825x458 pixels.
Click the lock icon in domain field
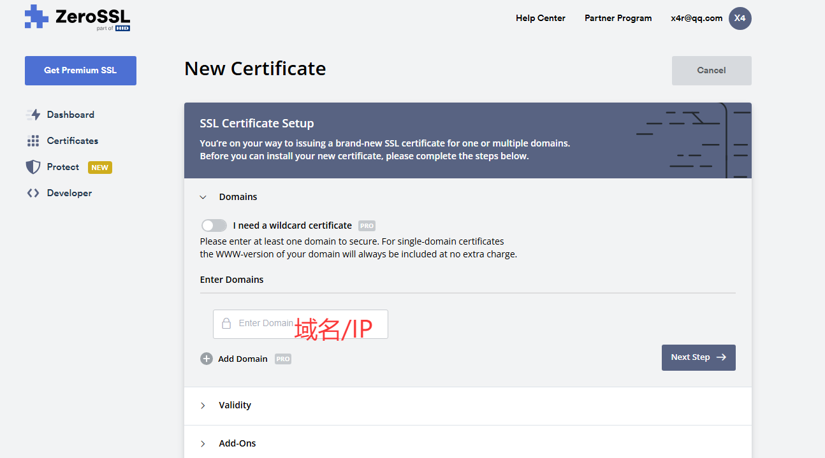[x=226, y=324]
